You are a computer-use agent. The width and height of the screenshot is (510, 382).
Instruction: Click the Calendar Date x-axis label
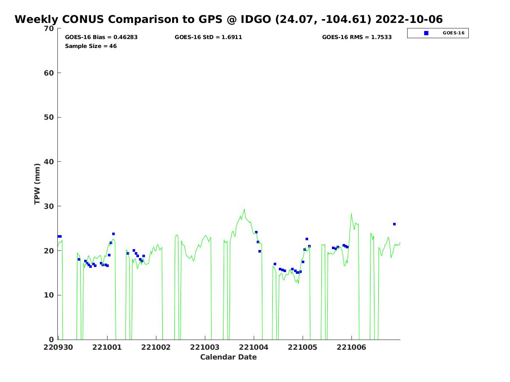[228, 357]
